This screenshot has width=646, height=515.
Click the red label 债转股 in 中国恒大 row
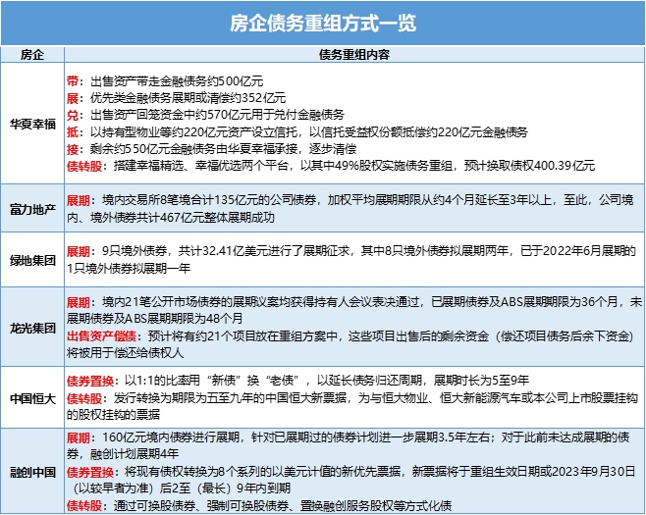click(84, 398)
